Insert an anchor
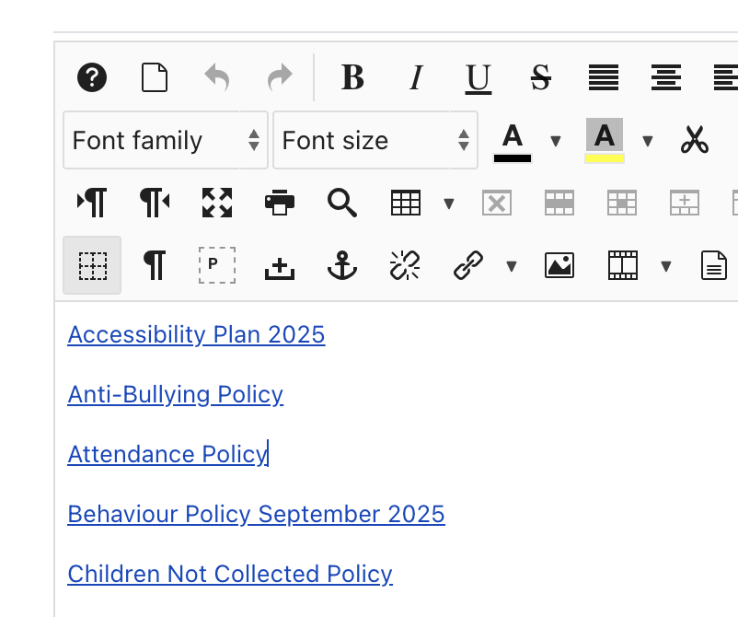The height and width of the screenshot is (617, 738). (x=342, y=266)
